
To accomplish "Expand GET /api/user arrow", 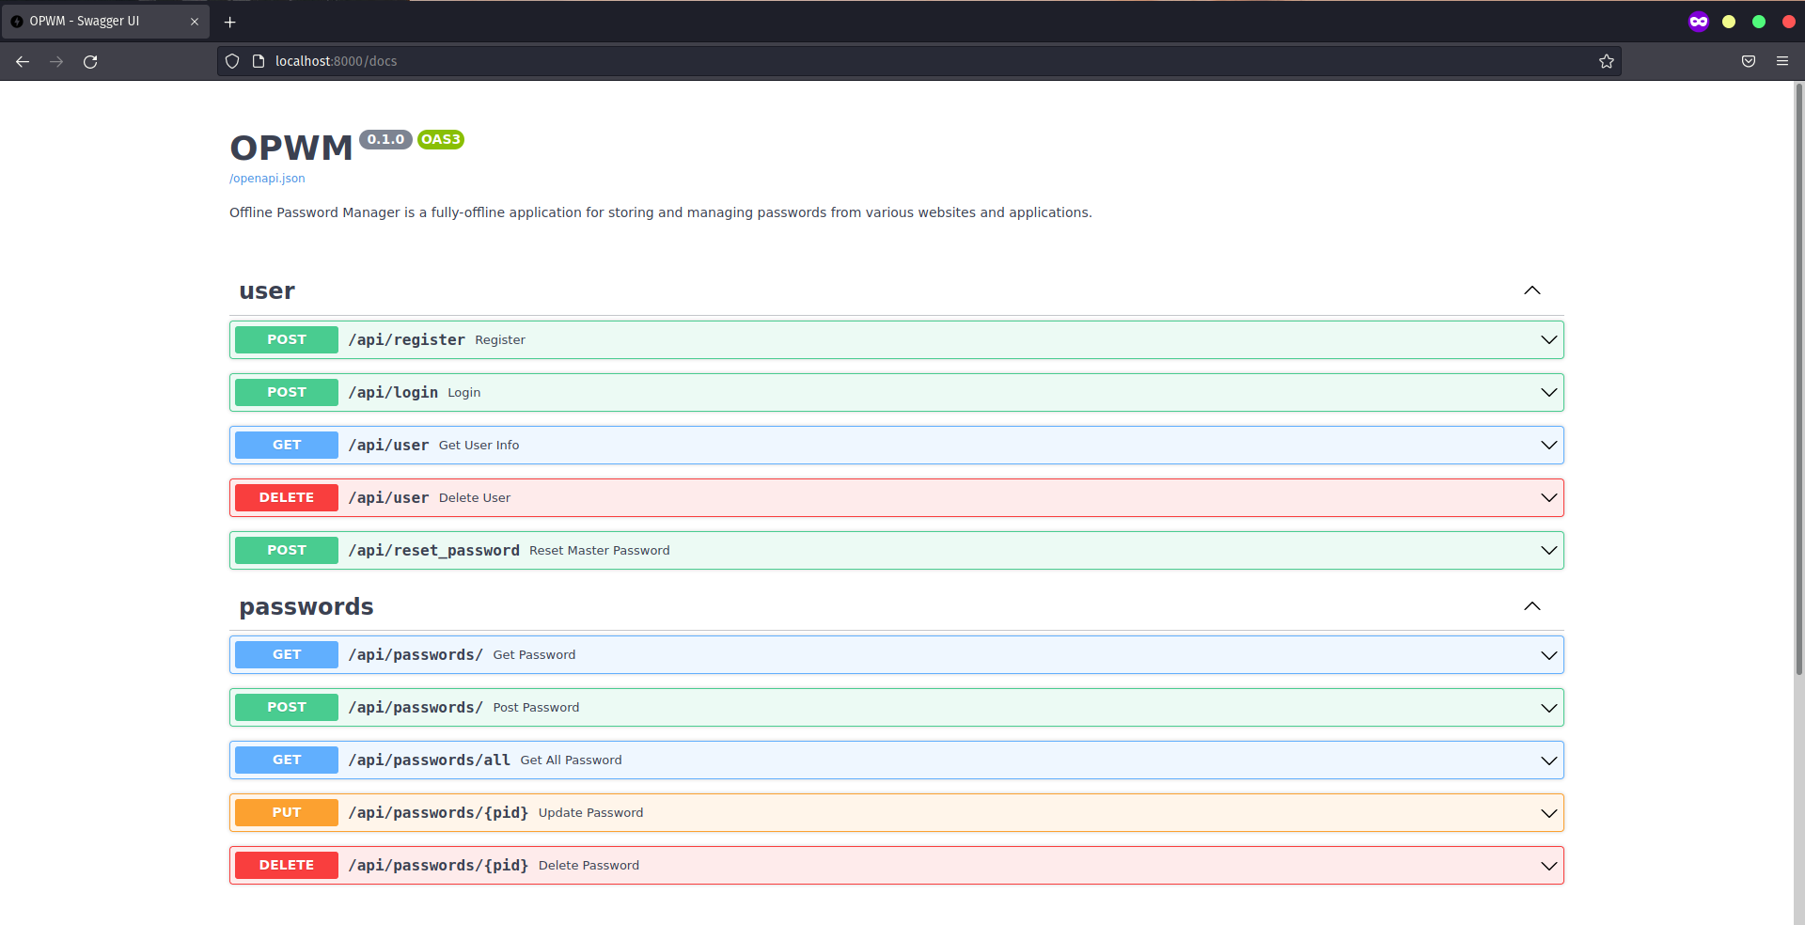I will click(1548, 445).
